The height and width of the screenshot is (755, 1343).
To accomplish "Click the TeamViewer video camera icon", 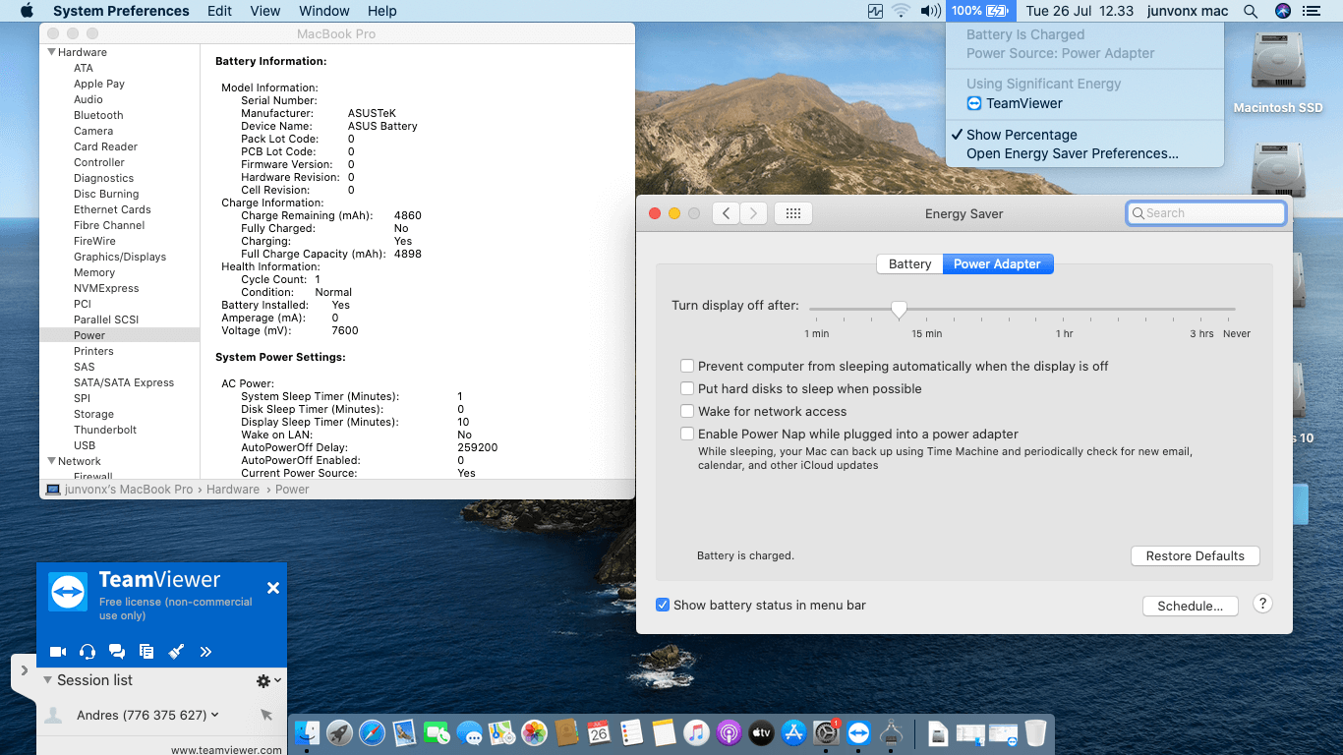I will pyautogui.click(x=58, y=651).
